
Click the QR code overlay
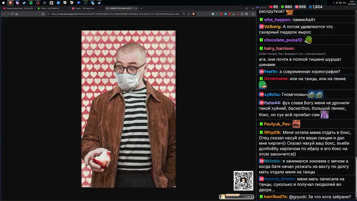click(x=243, y=181)
